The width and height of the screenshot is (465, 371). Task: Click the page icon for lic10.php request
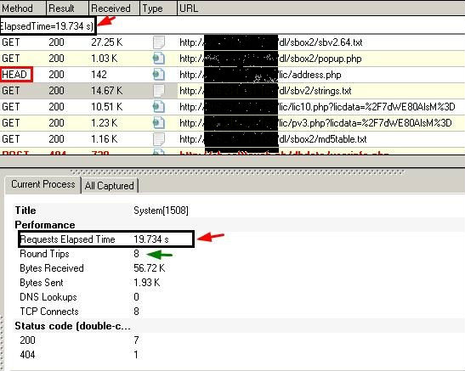click(159, 107)
